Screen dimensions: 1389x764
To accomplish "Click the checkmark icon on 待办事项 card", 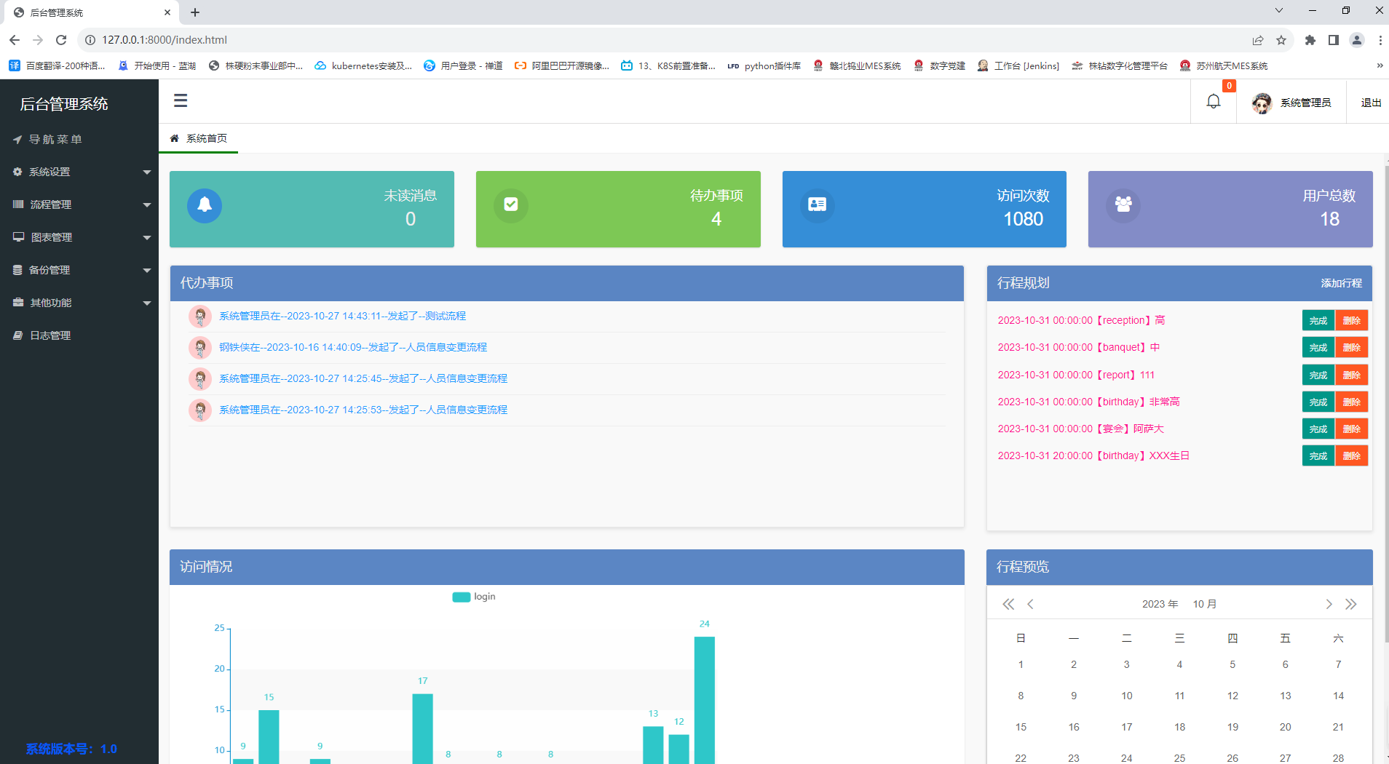I will [x=511, y=205].
